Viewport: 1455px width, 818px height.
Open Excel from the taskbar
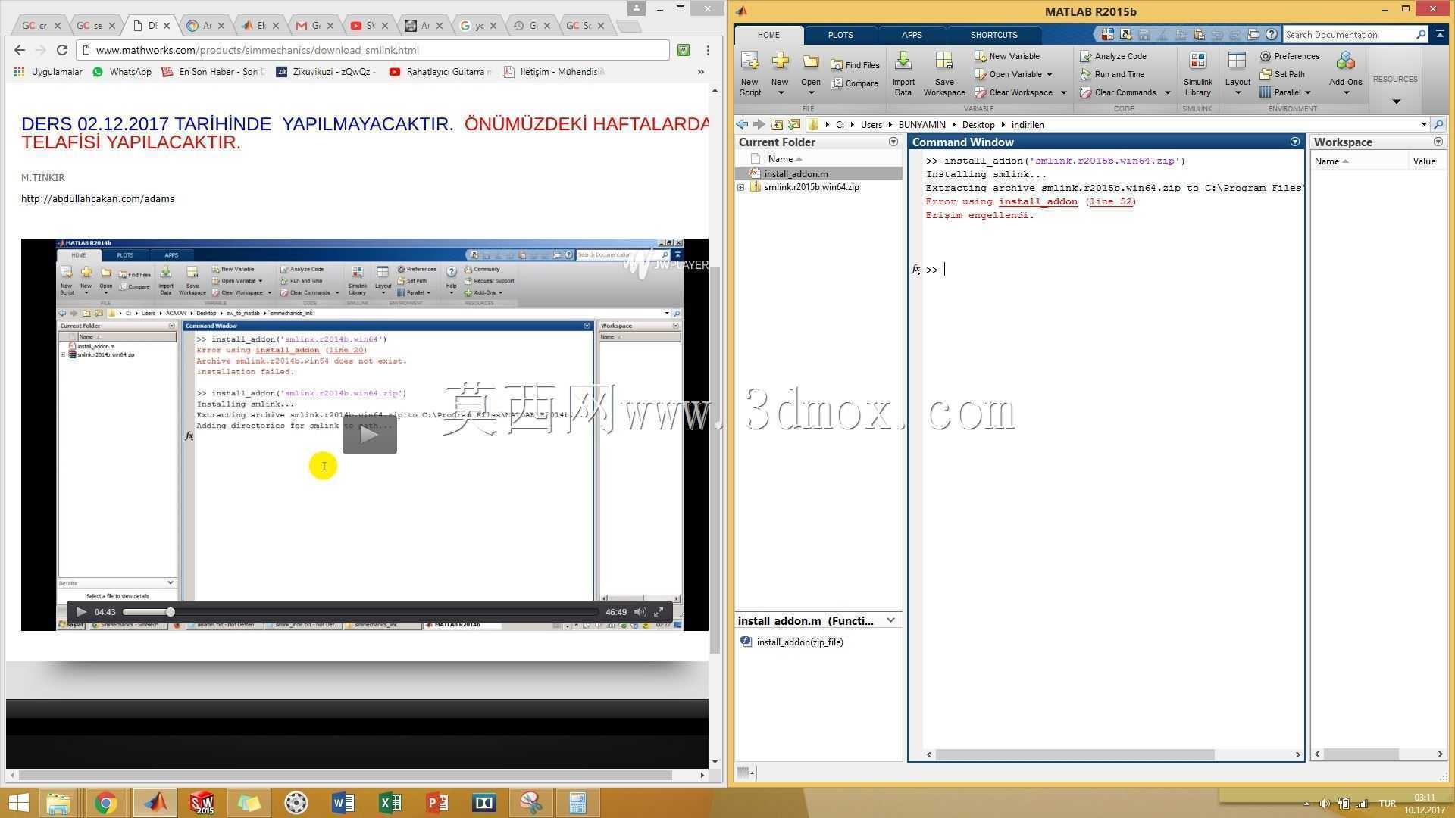[390, 803]
